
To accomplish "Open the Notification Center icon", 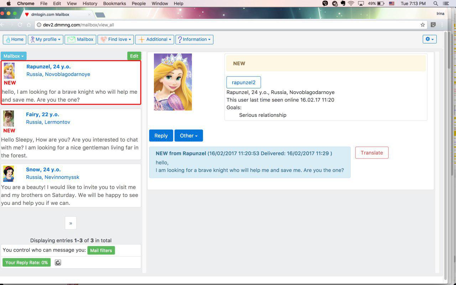I will click(x=445, y=4).
